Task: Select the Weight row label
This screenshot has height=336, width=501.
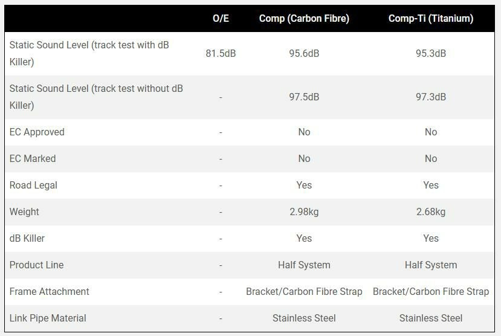Action: (24, 212)
